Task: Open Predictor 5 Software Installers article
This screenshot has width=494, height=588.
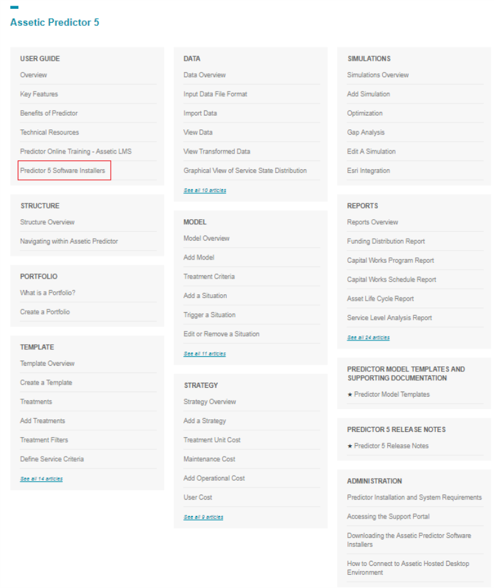Action: pos(63,171)
